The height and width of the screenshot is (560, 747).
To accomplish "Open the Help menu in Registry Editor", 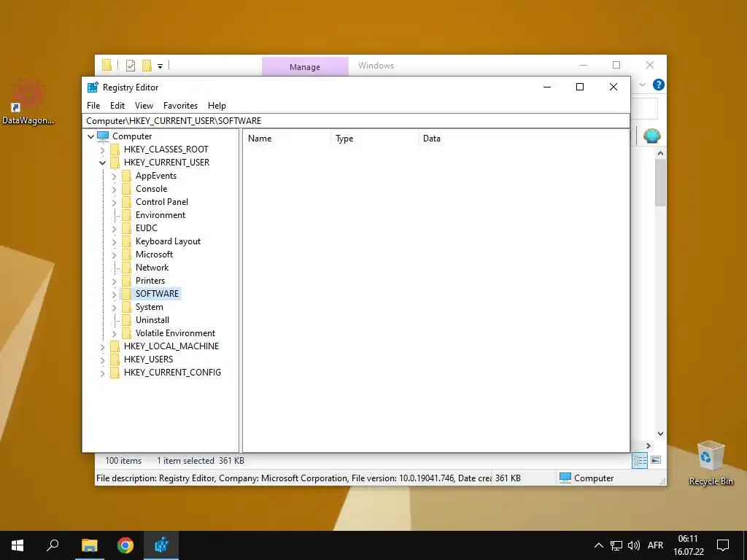I will coord(217,106).
